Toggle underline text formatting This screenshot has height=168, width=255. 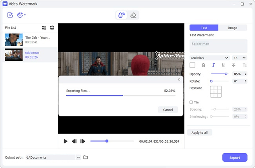click(x=223, y=65)
